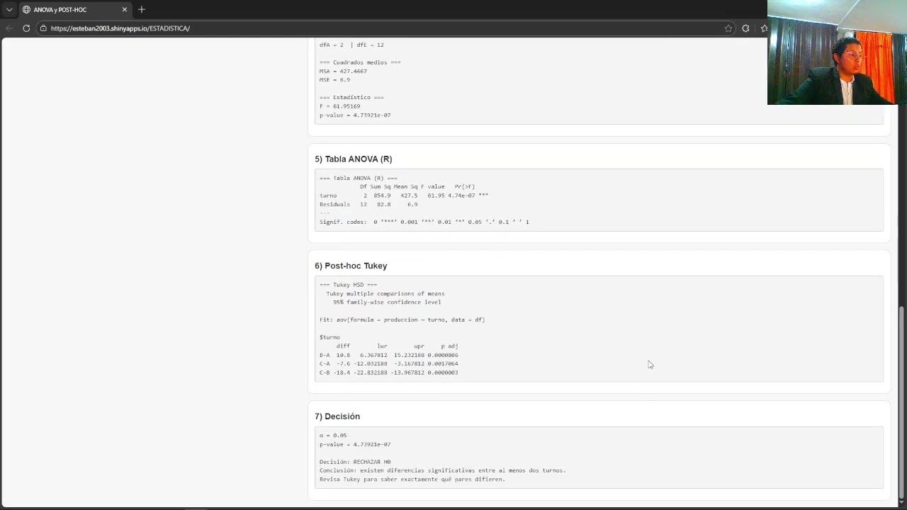
Task: Close the ANOVA y POST-HOC tab
Action: click(125, 9)
